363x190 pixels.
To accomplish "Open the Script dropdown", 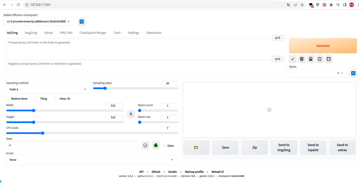I will click(x=92, y=160).
